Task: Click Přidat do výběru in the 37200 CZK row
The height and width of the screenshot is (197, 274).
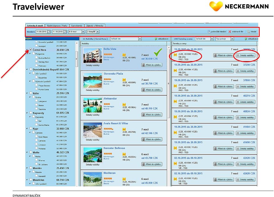Action: pyautogui.click(x=223, y=71)
